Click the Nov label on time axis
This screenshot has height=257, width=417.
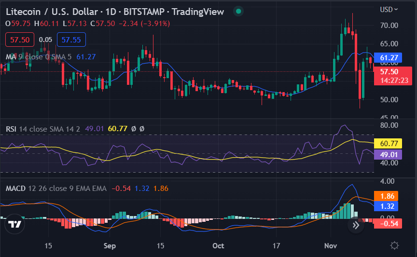(331, 245)
